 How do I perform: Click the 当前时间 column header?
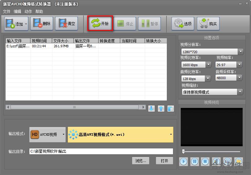[x=132, y=41]
